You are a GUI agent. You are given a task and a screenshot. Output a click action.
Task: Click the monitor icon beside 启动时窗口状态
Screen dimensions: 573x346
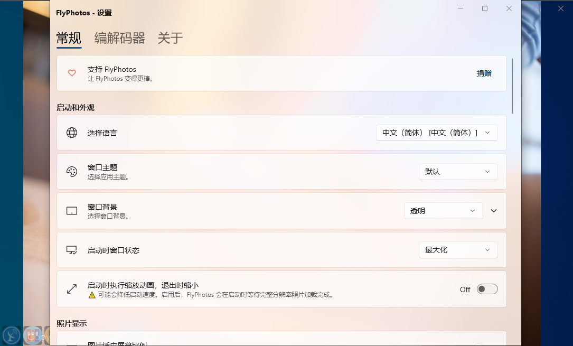(72, 250)
